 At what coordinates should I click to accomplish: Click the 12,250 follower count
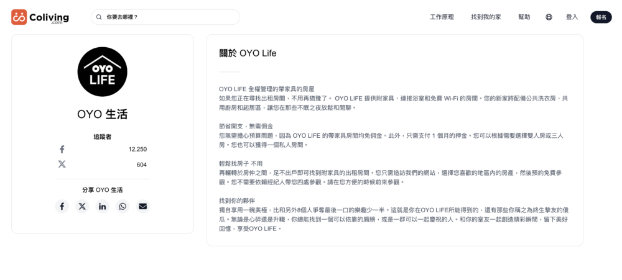point(137,149)
